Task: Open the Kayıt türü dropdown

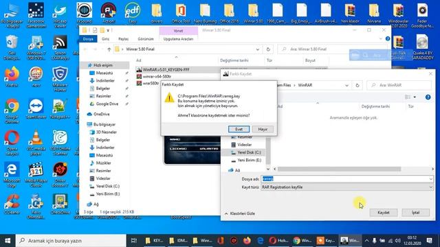Action: (x=347, y=187)
